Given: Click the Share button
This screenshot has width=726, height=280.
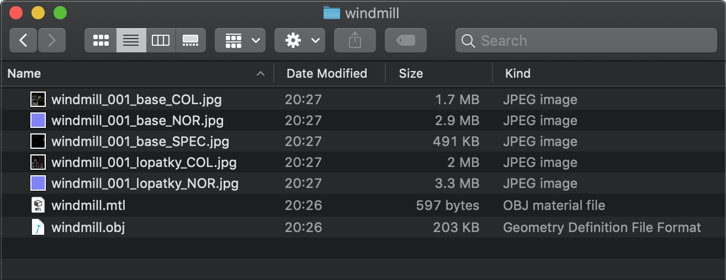Looking at the screenshot, I should [x=355, y=40].
